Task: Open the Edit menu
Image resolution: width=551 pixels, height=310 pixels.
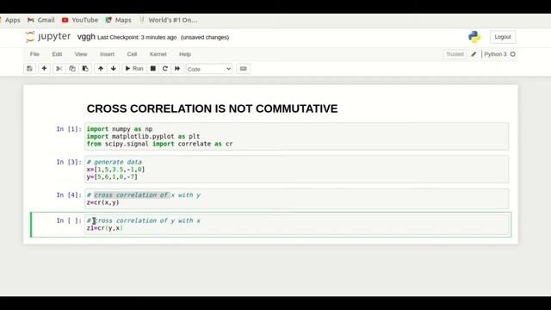Action: tap(57, 54)
